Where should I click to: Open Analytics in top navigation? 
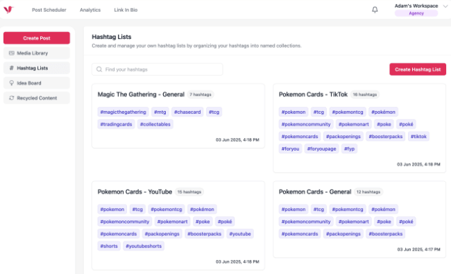point(90,10)
